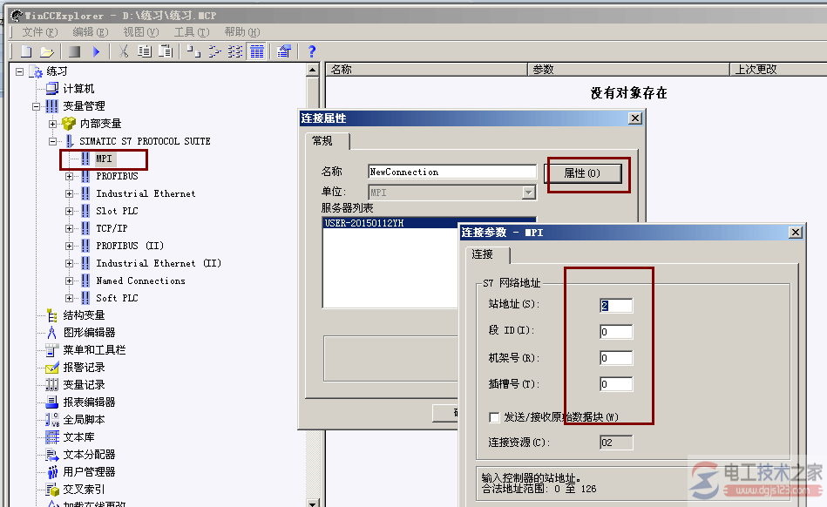Open the 报警记录 alarm logging

[84, 368]
